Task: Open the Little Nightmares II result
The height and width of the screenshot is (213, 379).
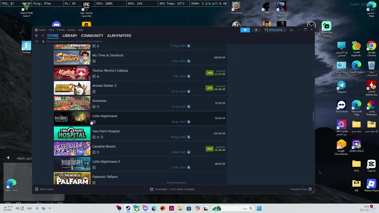Action: click(x=140, y=164)
